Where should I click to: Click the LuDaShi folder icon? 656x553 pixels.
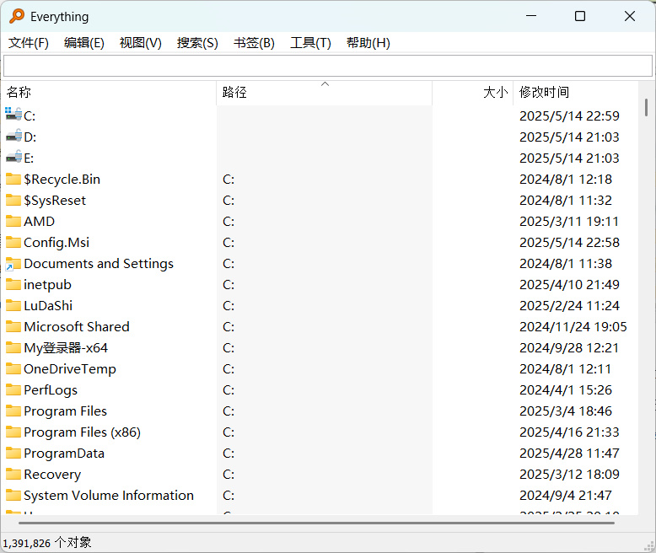(13, 305)
